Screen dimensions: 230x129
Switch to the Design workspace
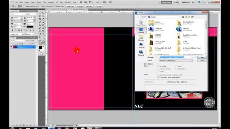176,3
